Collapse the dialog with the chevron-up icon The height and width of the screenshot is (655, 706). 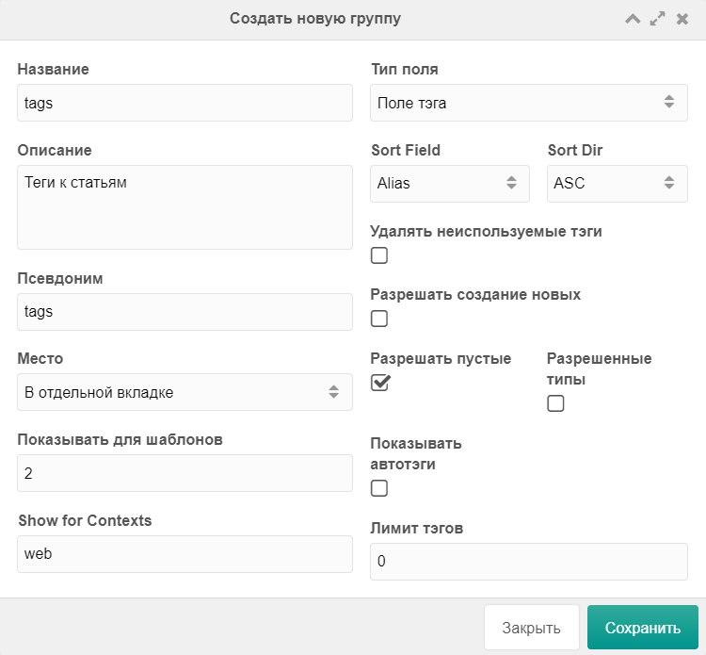coord(633,19)
